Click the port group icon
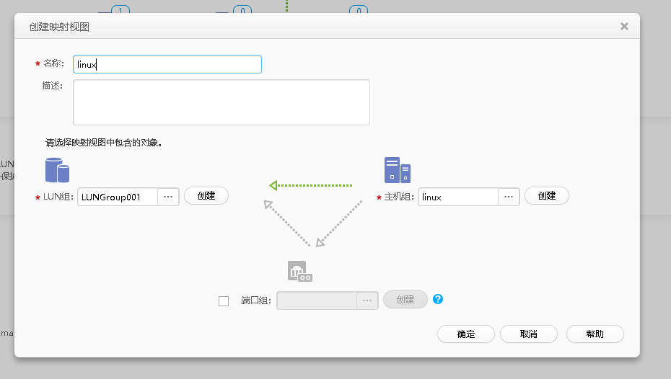This screenshot has width=671, height=379. click(x=300, y=272)
